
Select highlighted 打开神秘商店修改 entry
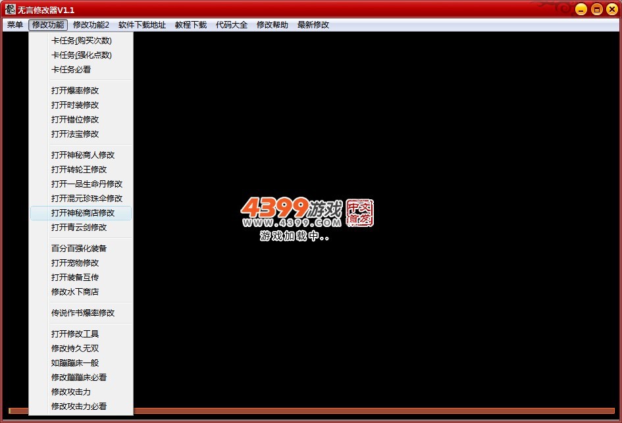click(x=81, y=213)
